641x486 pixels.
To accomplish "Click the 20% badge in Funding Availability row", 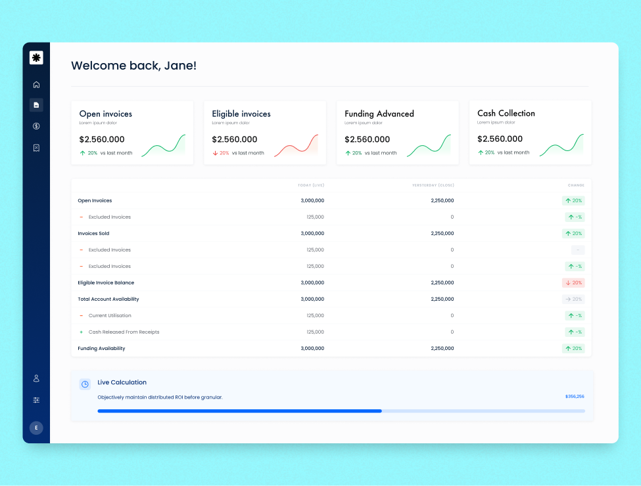I will 573,348.
